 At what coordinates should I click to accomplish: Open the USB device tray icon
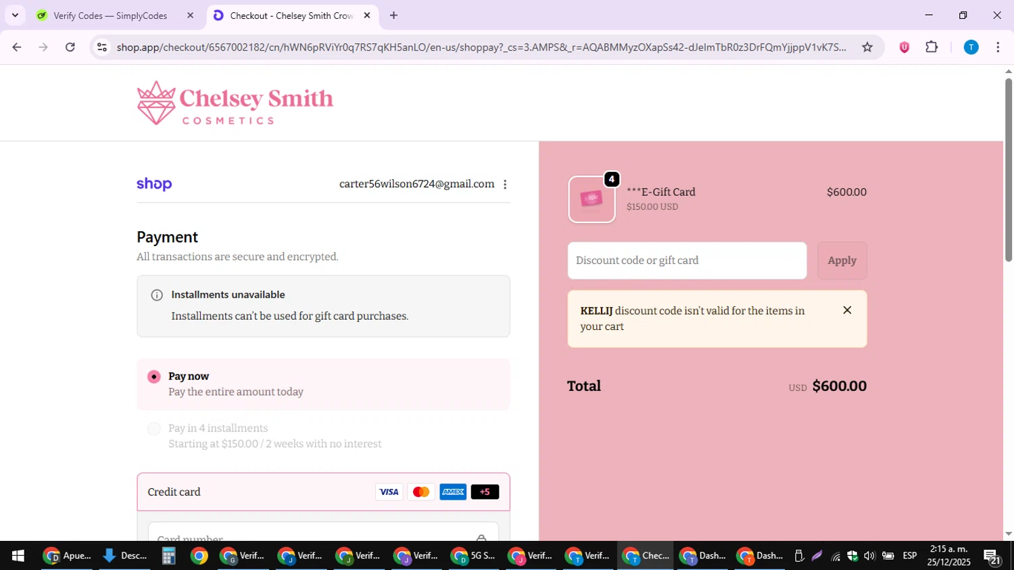point(799,556)
